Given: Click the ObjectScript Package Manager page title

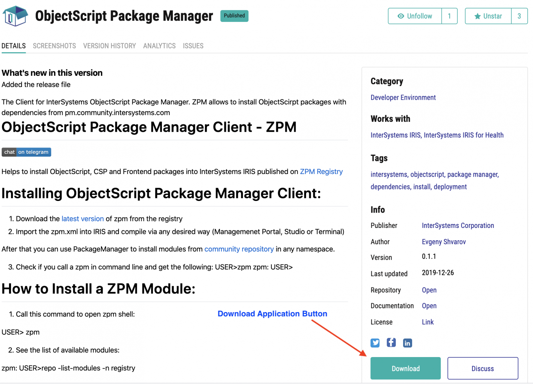Looking at the screenshot, I should click(x=124, y=16).
